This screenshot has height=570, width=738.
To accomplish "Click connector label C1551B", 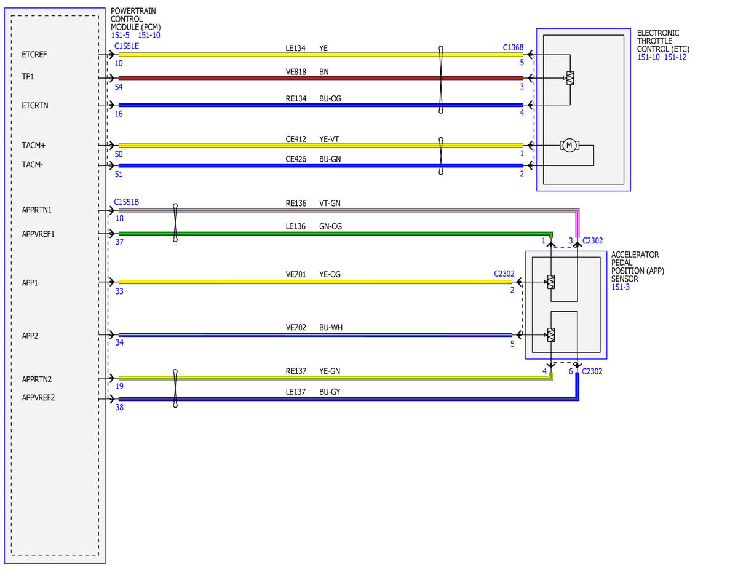I will click(x=127, y=201).
